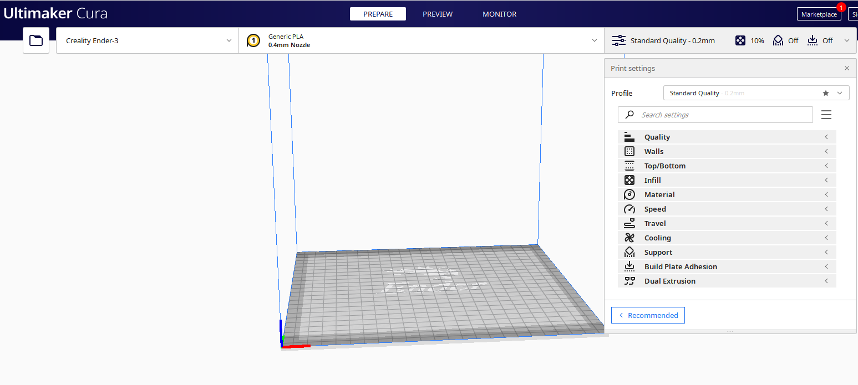Focus the Search settings field
The image size is (858, 385).
[x=715, y=115]
